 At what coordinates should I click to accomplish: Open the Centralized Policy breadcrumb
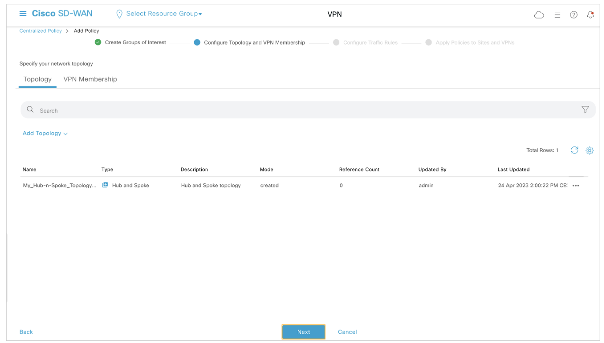tap(41, 31)
